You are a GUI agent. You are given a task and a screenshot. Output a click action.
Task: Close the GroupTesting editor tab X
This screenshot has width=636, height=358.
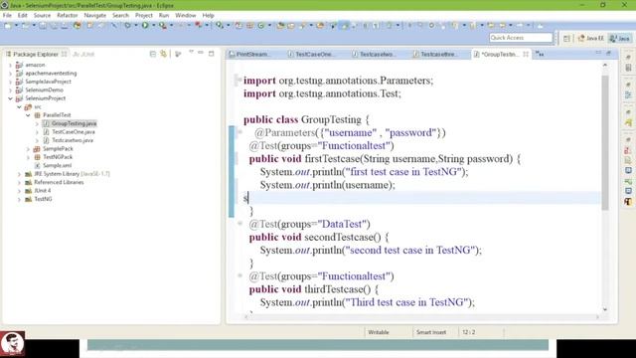point(526,54)
